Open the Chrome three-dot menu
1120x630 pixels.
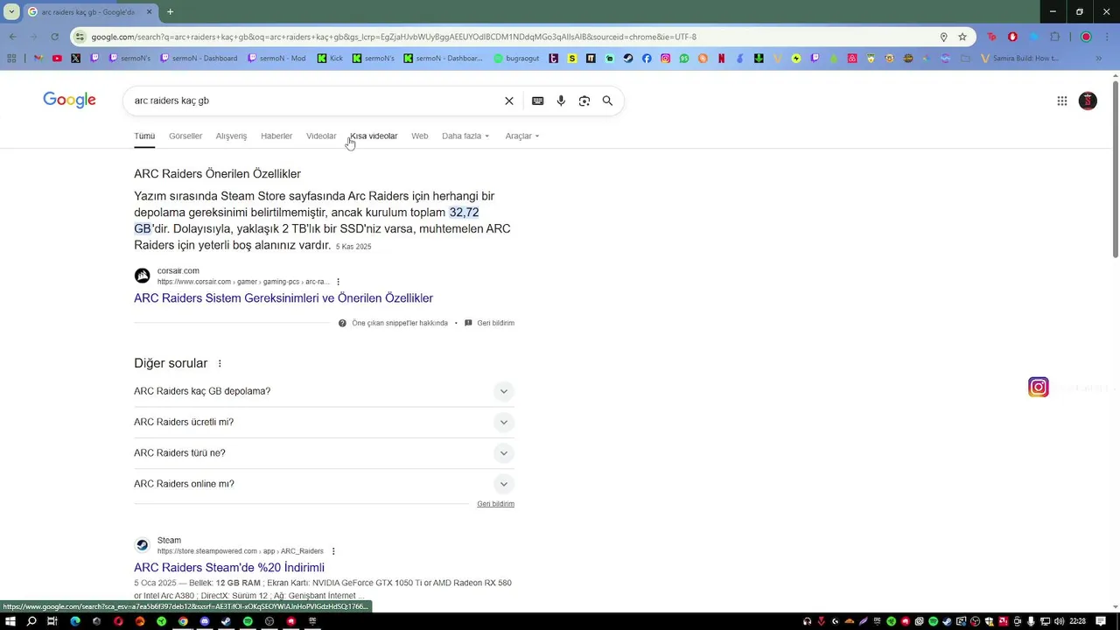[1108, 37]
